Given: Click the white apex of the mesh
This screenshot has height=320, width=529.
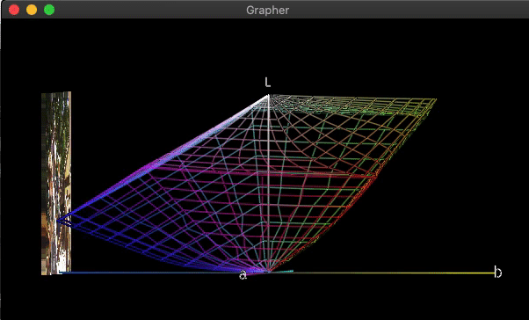Looking at the screenshot, I should click(268, 96).
